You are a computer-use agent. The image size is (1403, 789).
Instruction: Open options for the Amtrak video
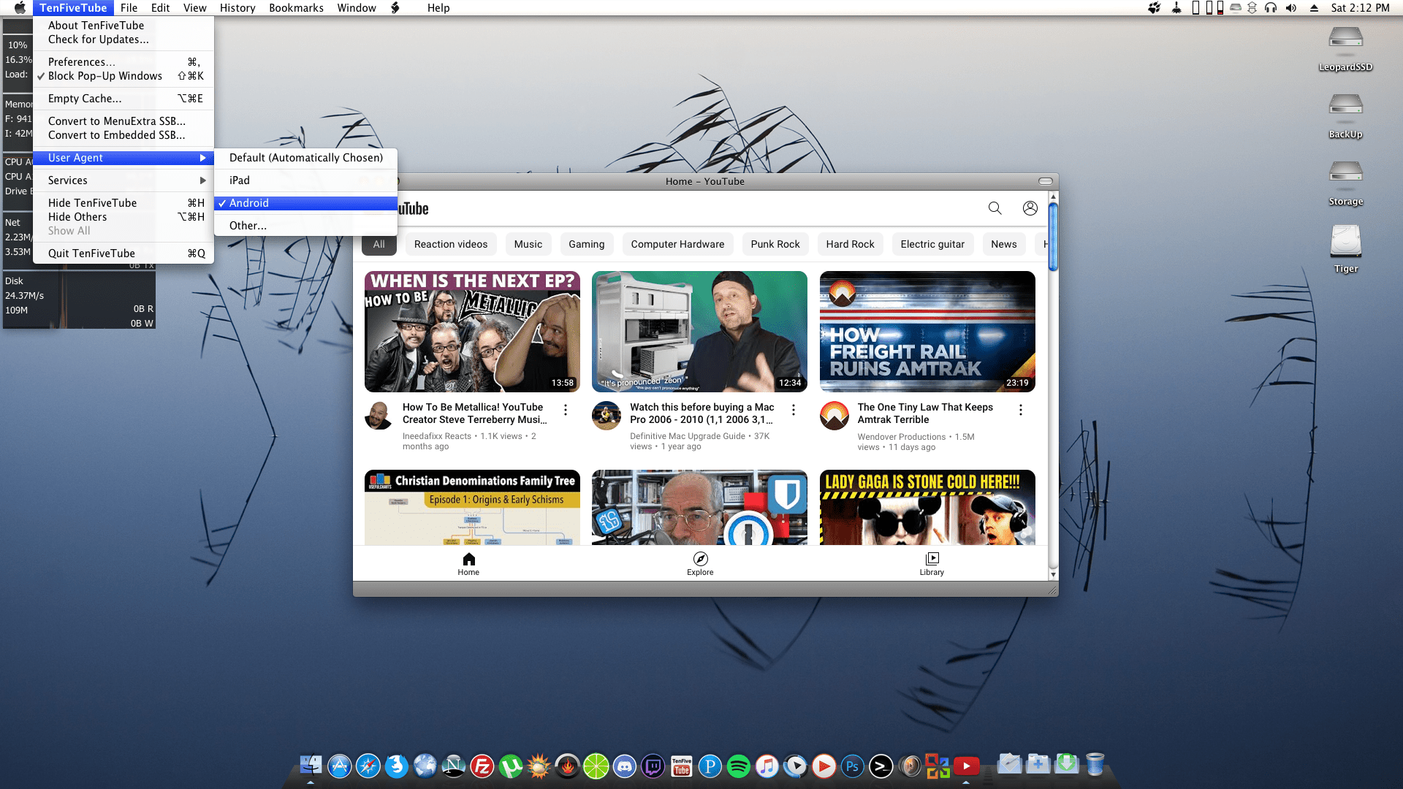coord(1021,410)
